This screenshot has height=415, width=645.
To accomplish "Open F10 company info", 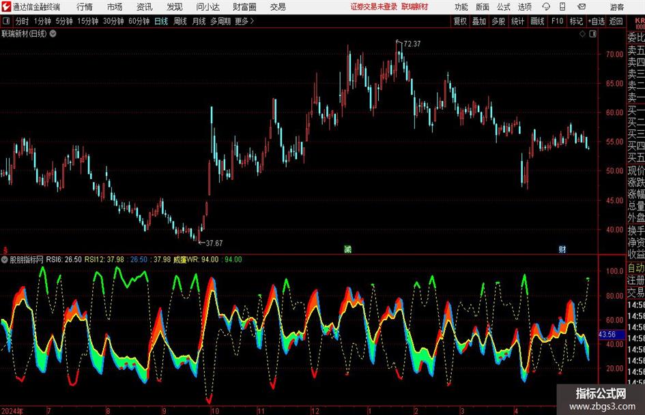I will click(558, 21).
